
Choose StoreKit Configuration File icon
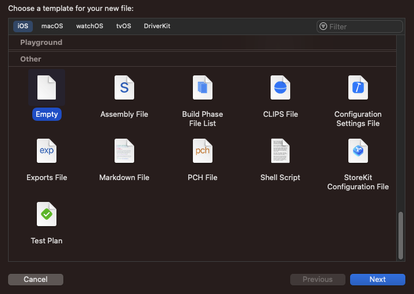pos(358,151)
